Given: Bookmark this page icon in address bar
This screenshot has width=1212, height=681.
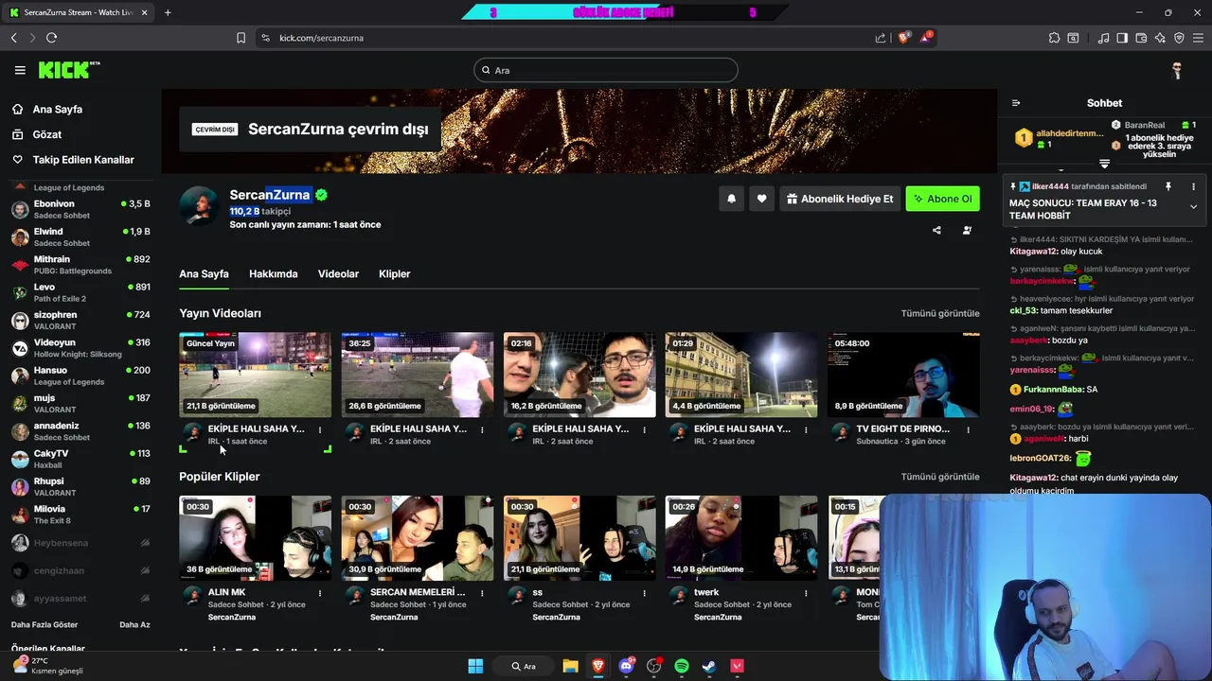Looking at the screenshot, I should point(241,38).
